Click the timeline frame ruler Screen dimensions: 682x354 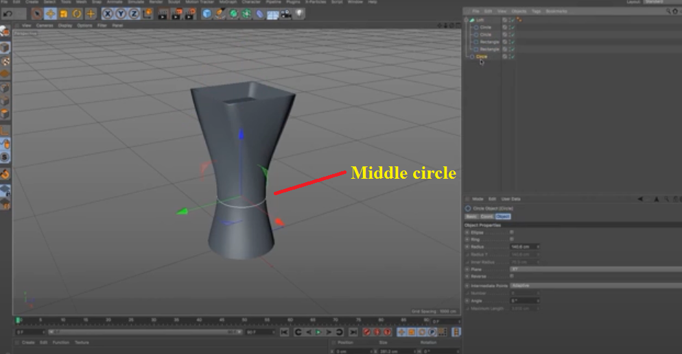tap(223, 321)
